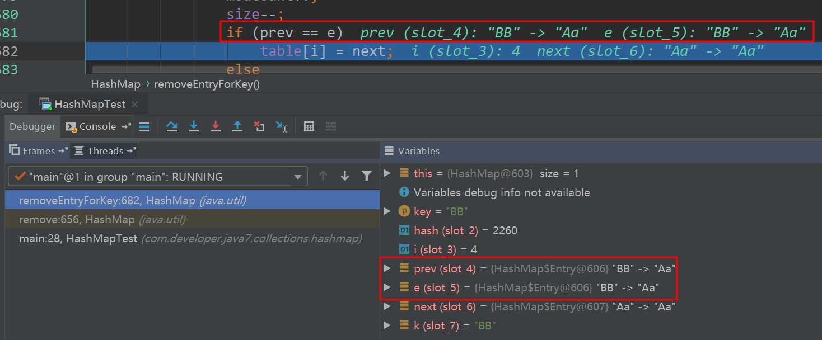Toggle the frames filter funnel icon
822x340 pixels.
coord(367,176)
